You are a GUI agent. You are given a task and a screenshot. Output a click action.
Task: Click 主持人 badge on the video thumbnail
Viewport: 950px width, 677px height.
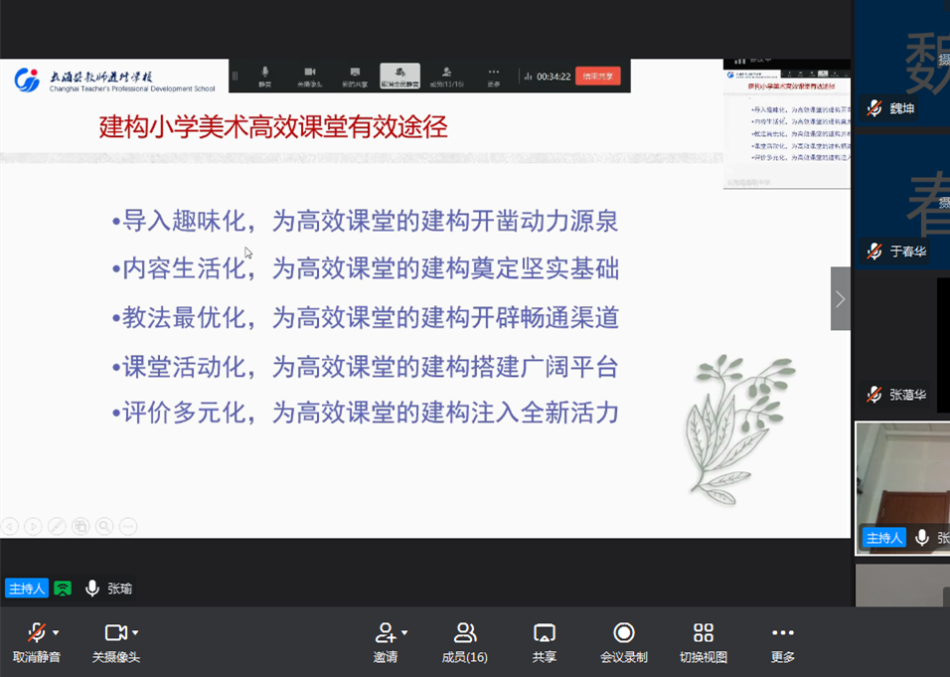coord(884,538)
